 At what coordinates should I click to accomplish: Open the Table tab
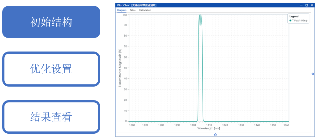[133, 10]
